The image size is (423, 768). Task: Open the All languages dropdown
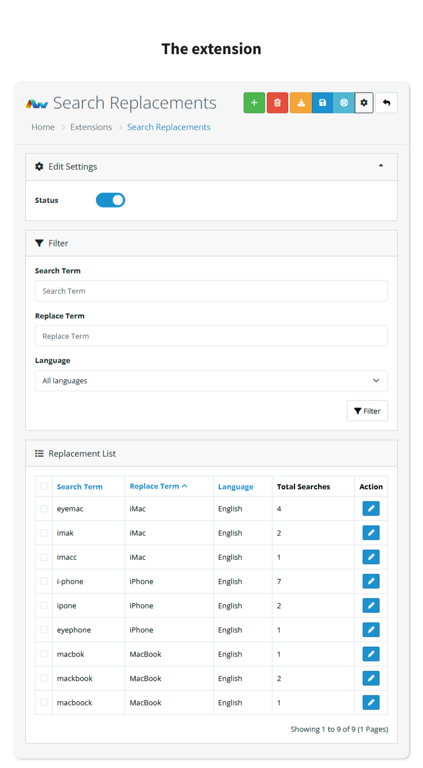(211, 381)
